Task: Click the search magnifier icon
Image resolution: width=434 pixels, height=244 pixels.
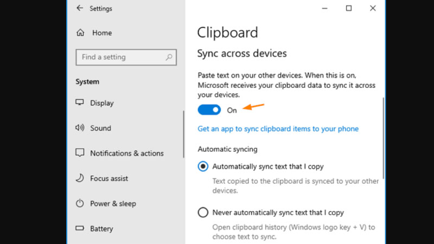Action: 169,57
